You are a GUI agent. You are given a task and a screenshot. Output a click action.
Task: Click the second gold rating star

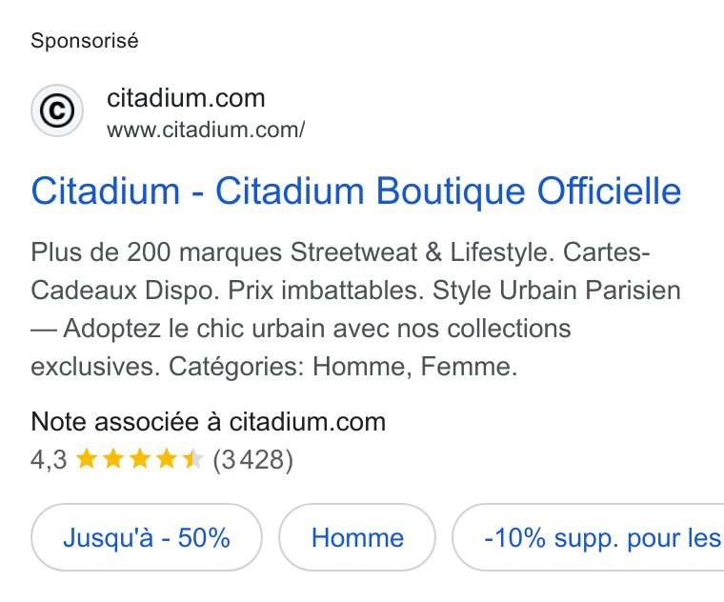(x=113, y=459)
